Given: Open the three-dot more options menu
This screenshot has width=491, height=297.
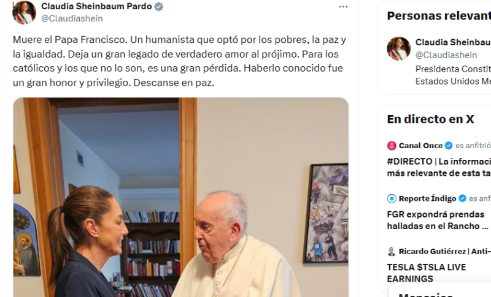Looking at the screenshot, I should tap(343, 7).
